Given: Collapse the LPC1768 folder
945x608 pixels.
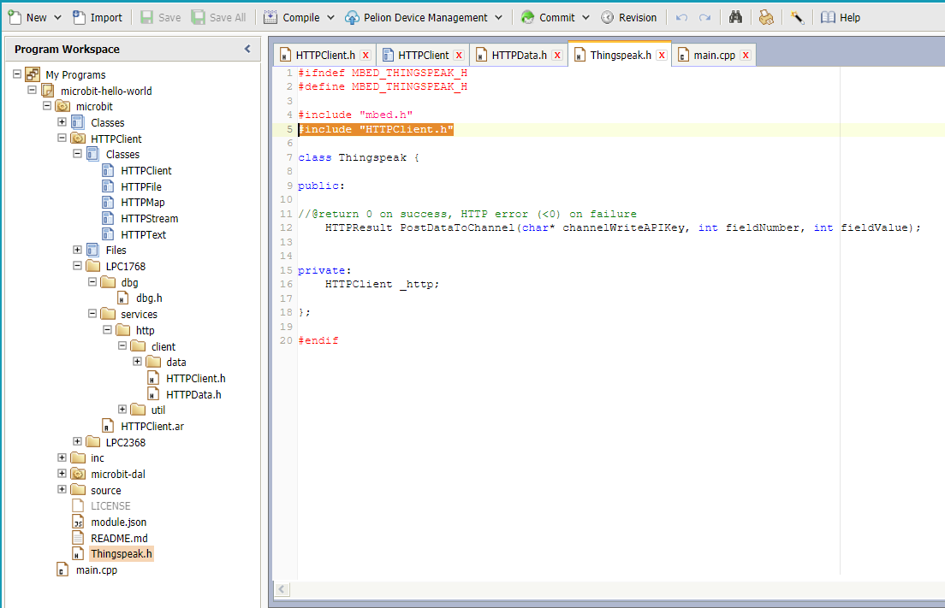Looking at the screenshot, I should (x=77, y=265).
